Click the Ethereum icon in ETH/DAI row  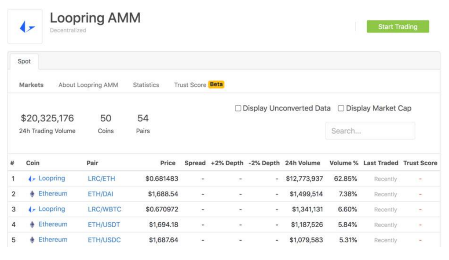point(32,194)
